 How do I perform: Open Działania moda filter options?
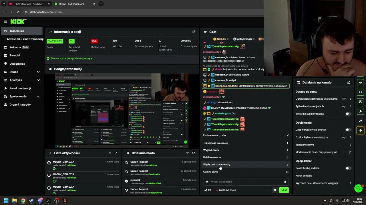pyautogui.click(x=188, y=153)
